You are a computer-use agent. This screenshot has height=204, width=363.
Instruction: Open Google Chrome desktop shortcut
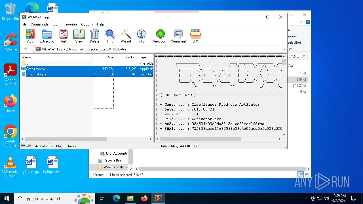click(x=10, y=136)
